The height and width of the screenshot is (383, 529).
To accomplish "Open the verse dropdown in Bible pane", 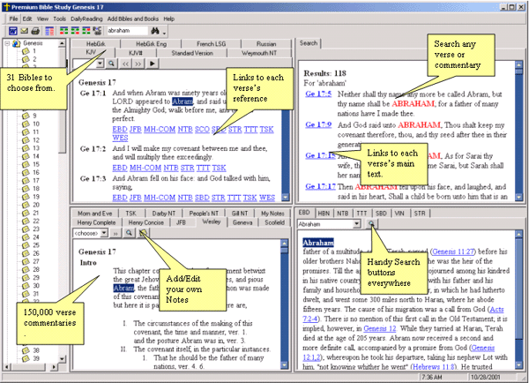I will (x=99, y=64).
